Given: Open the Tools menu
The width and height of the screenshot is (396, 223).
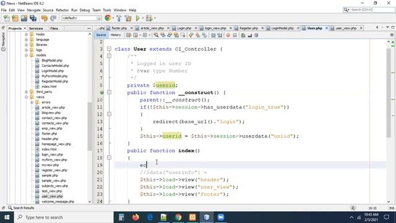Looking at the screenshot, I should (107, 10).
